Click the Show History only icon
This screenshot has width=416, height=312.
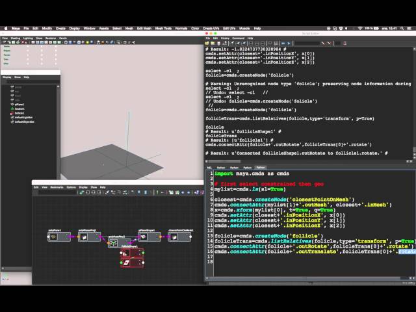pos(251,44)
